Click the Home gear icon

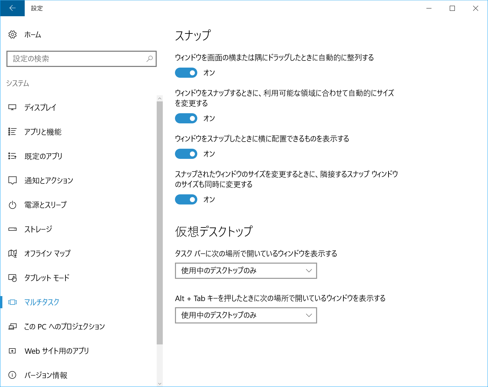13,34
